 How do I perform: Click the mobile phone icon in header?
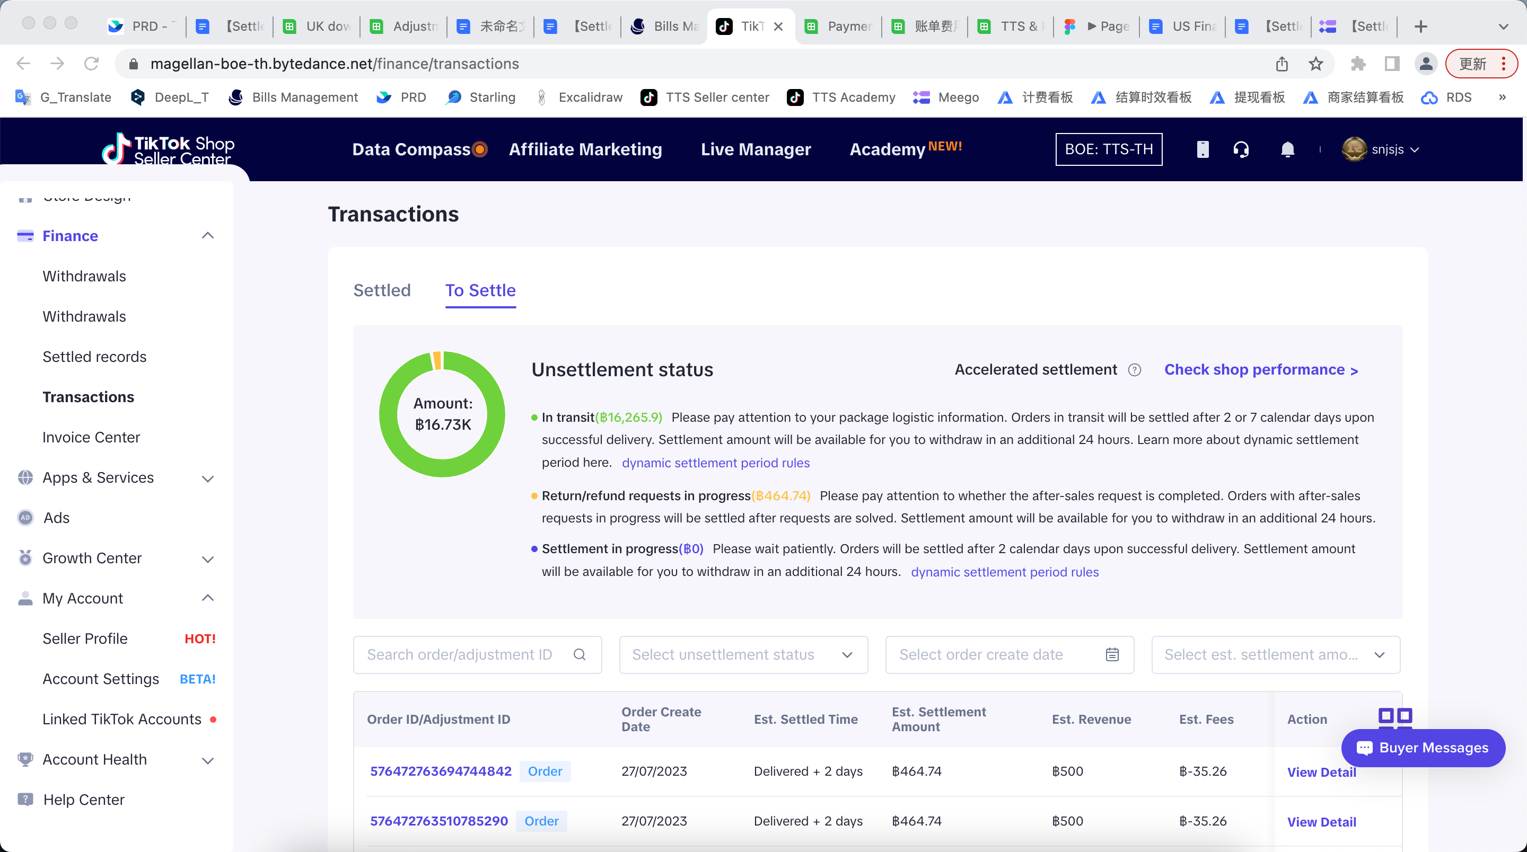click(x=1202, y=149)
